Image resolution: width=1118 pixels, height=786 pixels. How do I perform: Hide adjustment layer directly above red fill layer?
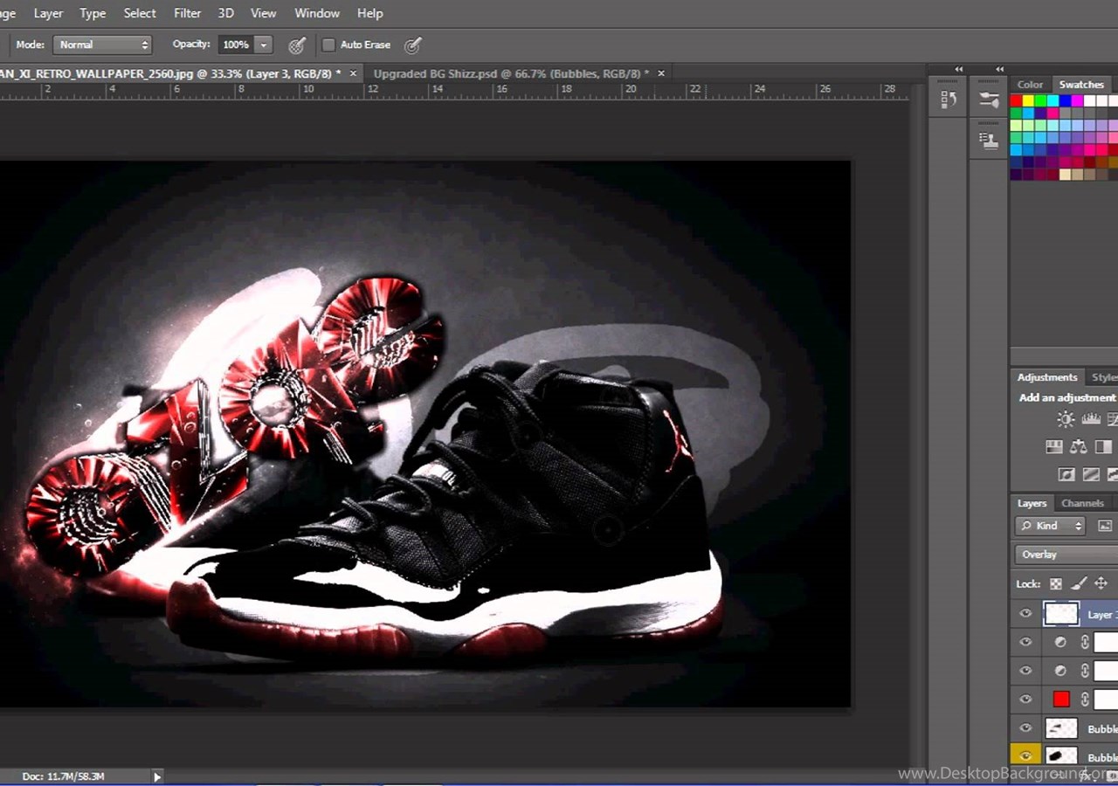(1025, 671)
